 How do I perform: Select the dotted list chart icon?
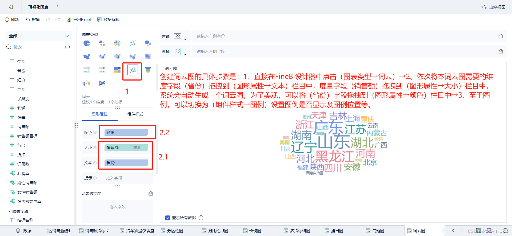point(102,70)
